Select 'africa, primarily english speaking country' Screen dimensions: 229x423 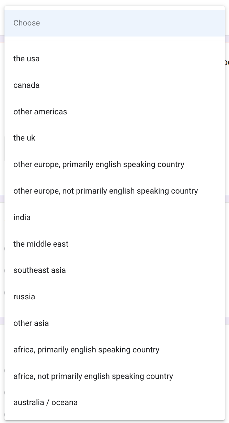point(87,350)
